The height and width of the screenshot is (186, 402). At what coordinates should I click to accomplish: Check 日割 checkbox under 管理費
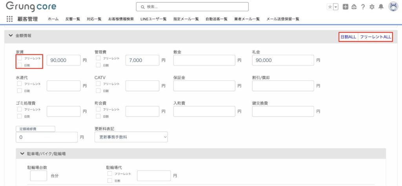(x=98, y=65)
